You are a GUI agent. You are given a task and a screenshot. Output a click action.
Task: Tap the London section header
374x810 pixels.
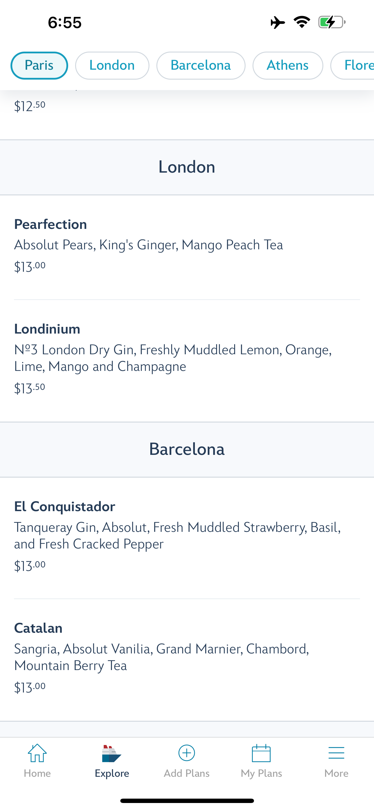pyautogui.click(x=187, y=167)
